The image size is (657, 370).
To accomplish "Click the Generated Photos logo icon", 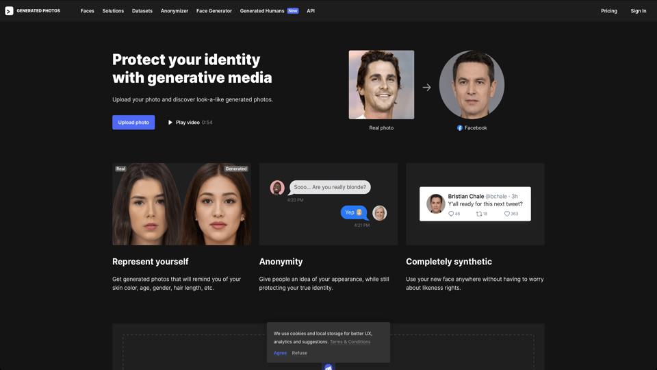I will (9, 11).
